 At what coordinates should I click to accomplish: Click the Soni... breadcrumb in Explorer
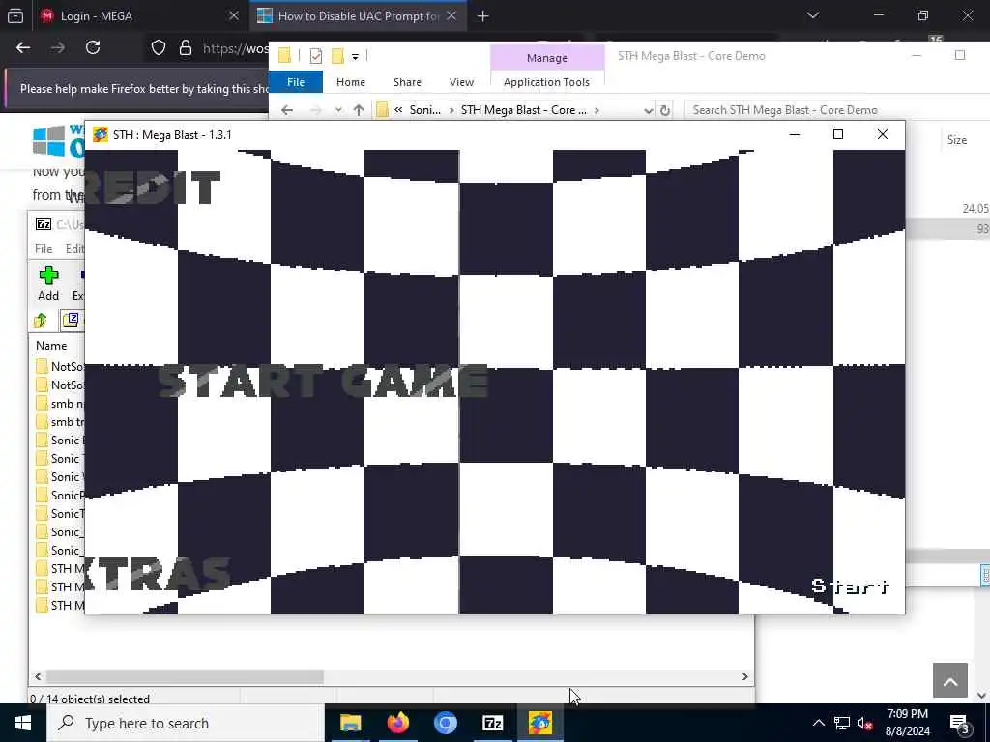(425, 110)
